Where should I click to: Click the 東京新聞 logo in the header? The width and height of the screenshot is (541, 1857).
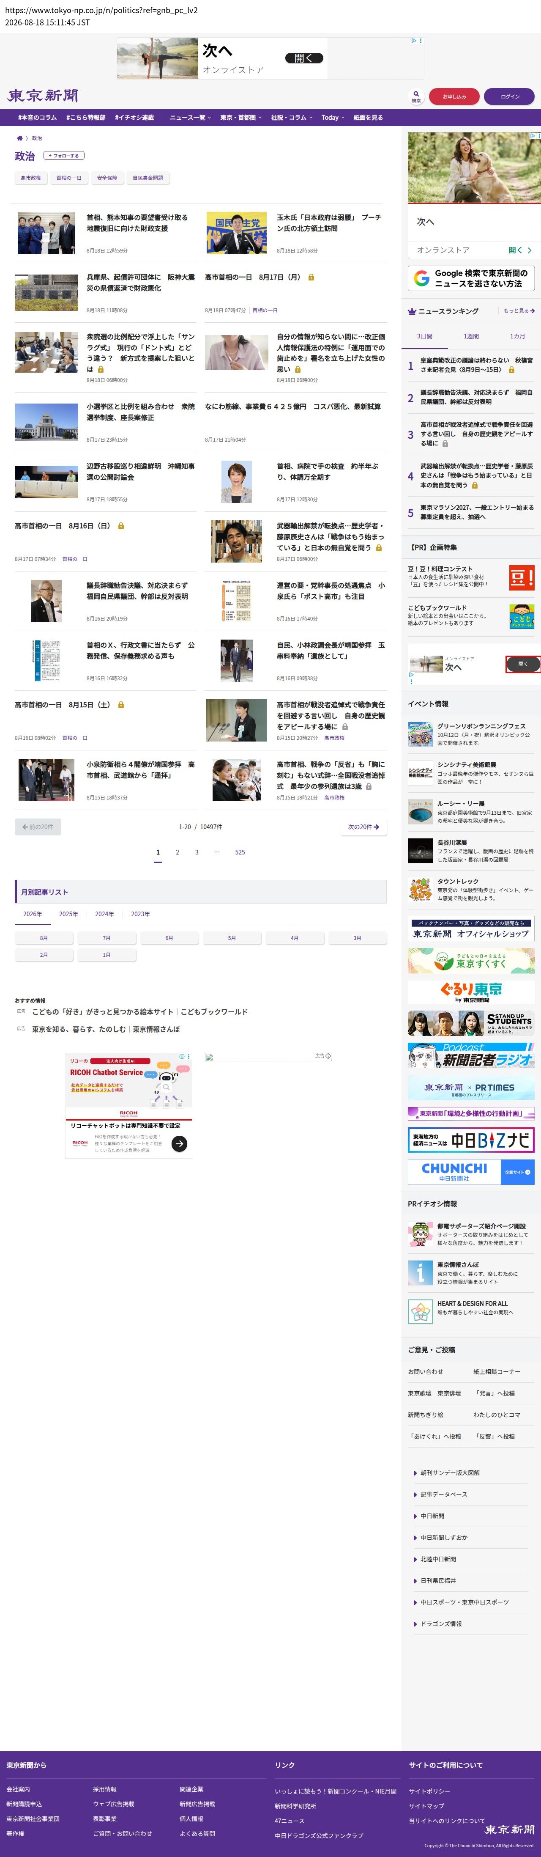[43, 96]
